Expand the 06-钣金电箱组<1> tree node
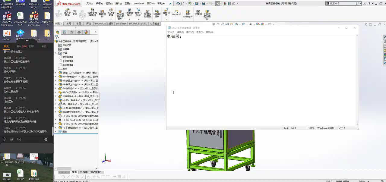 coord(56,108)
